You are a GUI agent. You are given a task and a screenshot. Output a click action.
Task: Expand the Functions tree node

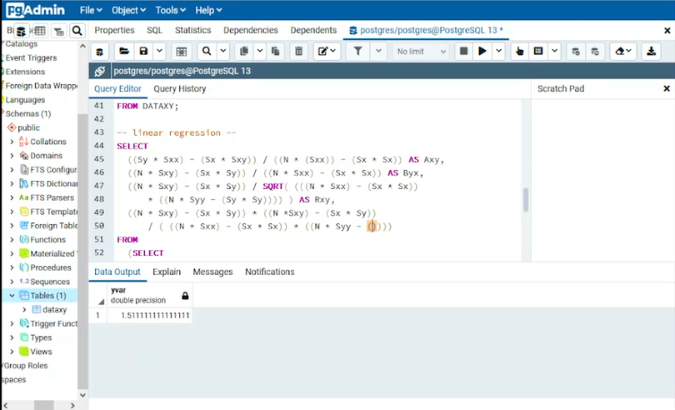coord(12,239)
